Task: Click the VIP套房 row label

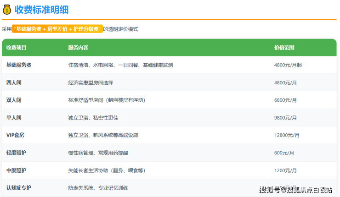Action: 16,135
